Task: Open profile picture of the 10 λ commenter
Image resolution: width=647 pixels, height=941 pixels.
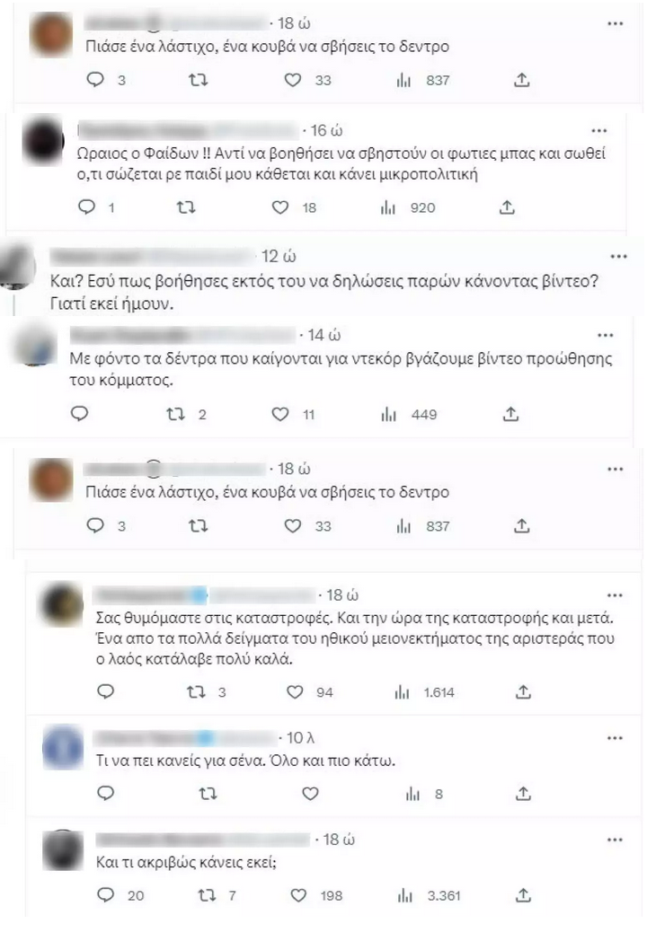Action: [x=63, y=747]
